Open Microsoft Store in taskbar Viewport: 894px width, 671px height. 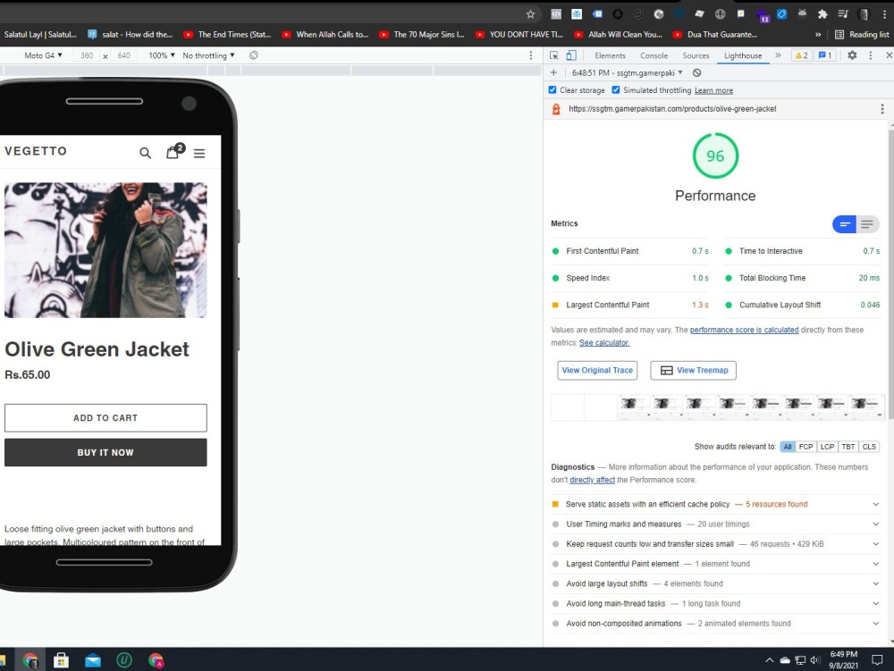(61, 660)
